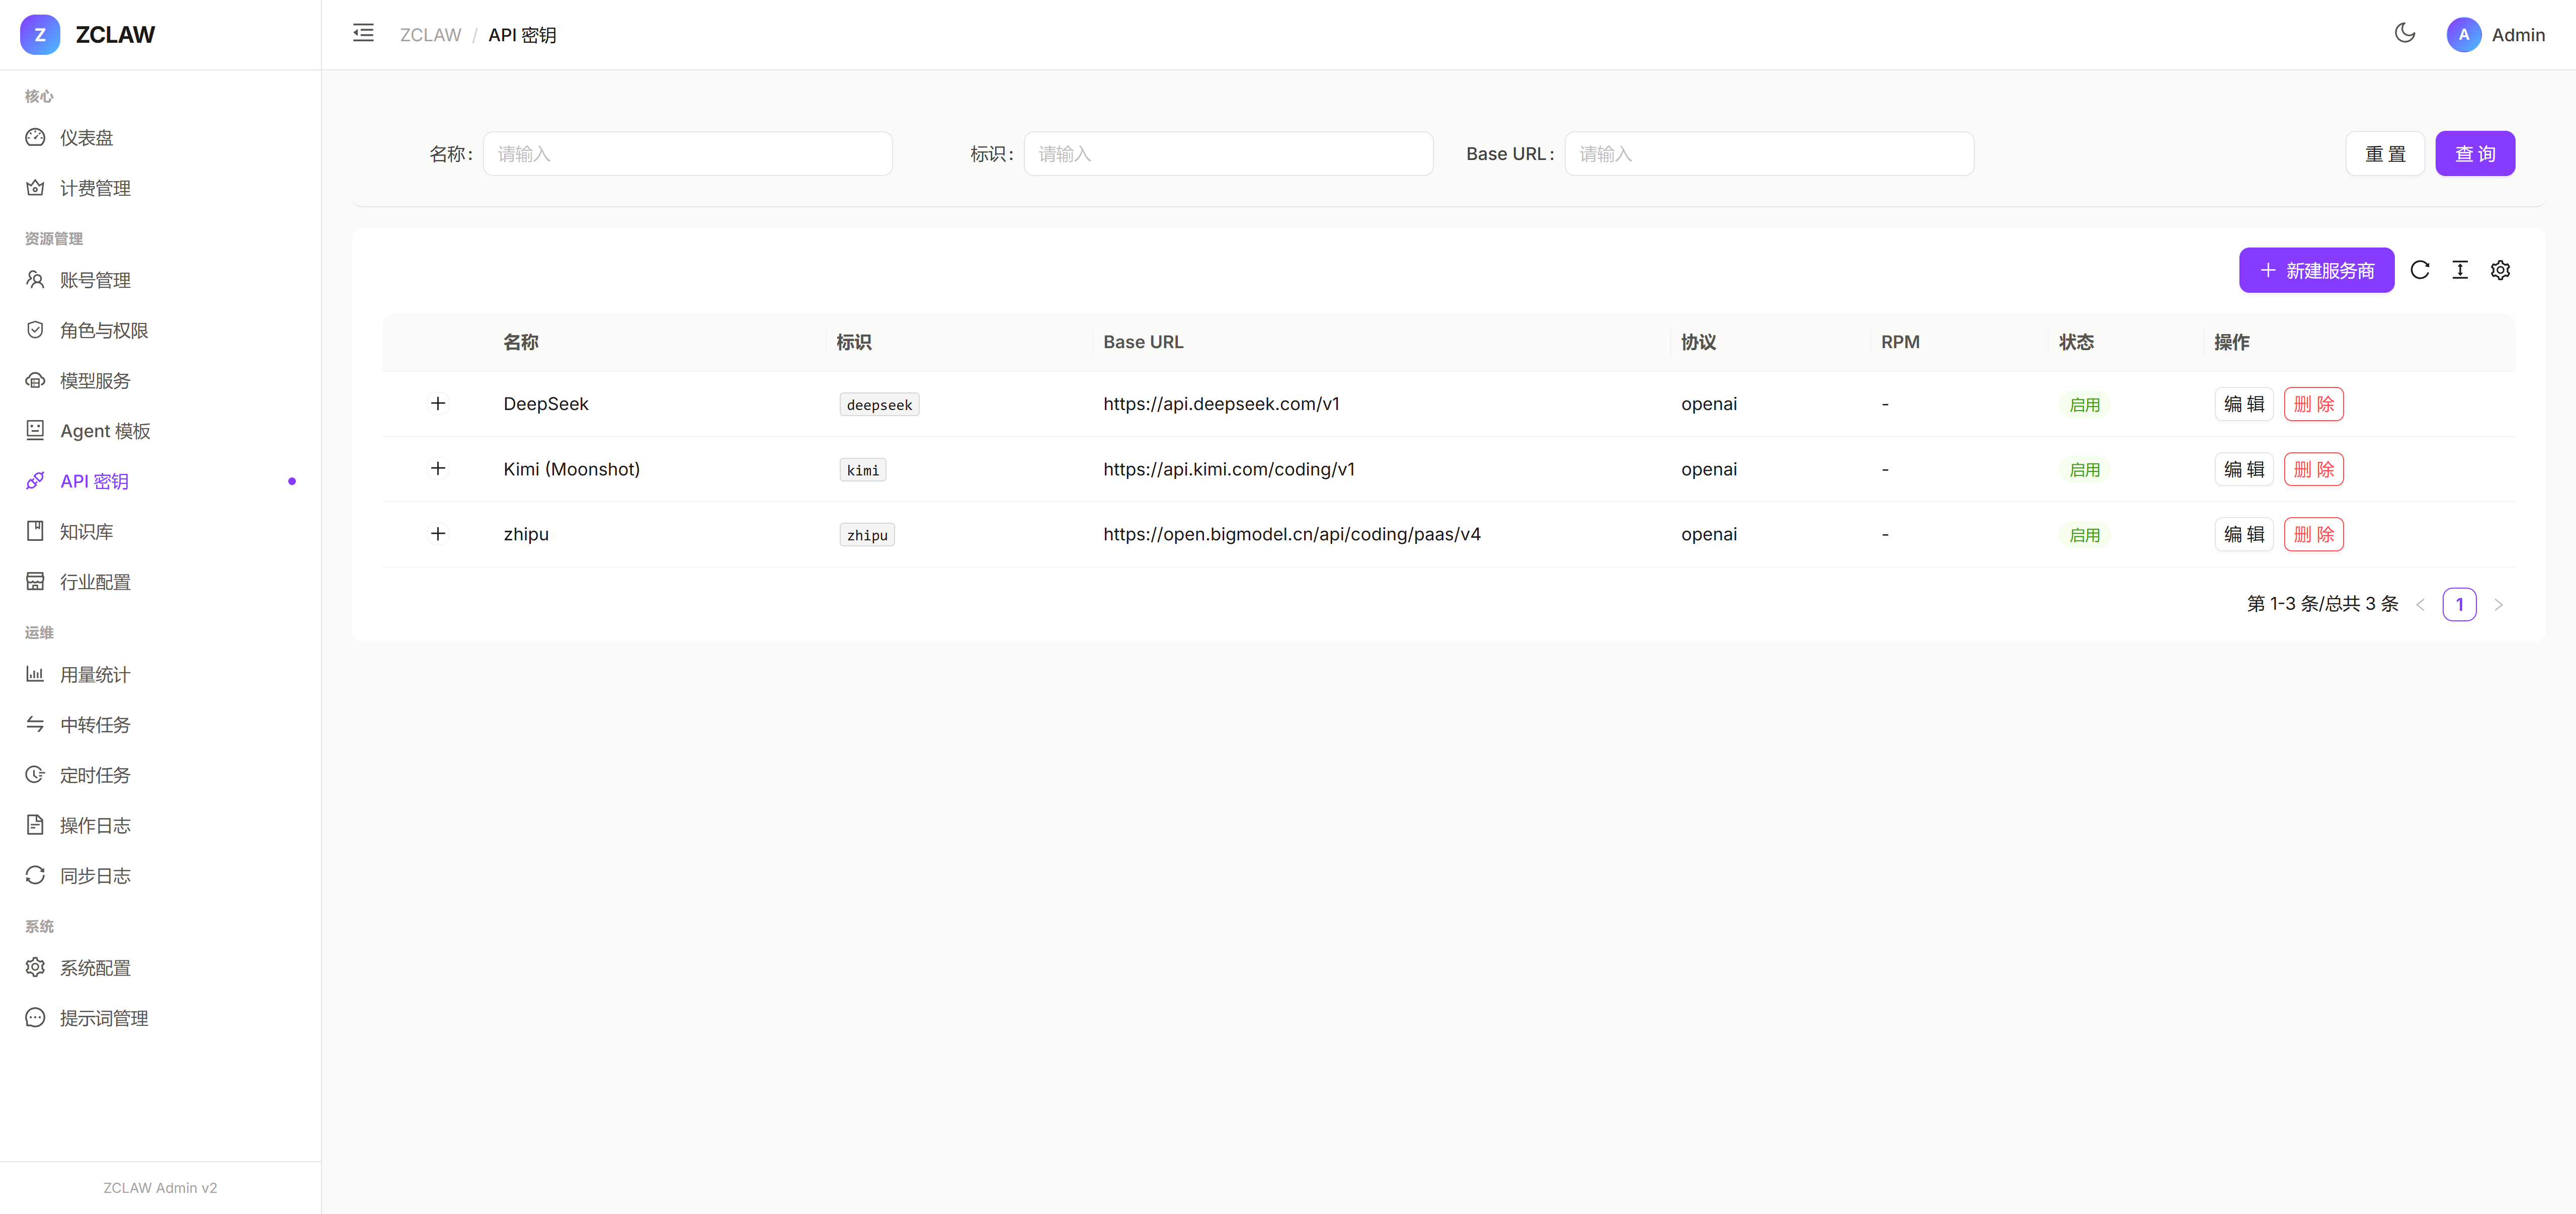Open table density height icon

(2460, 270)
